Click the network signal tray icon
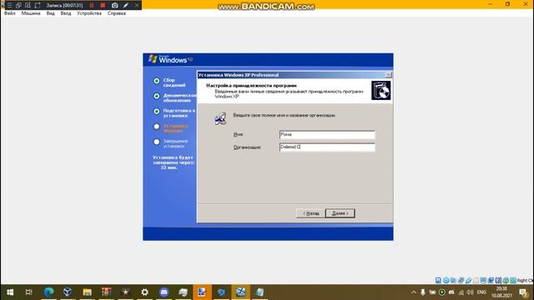 click(461, 292)
